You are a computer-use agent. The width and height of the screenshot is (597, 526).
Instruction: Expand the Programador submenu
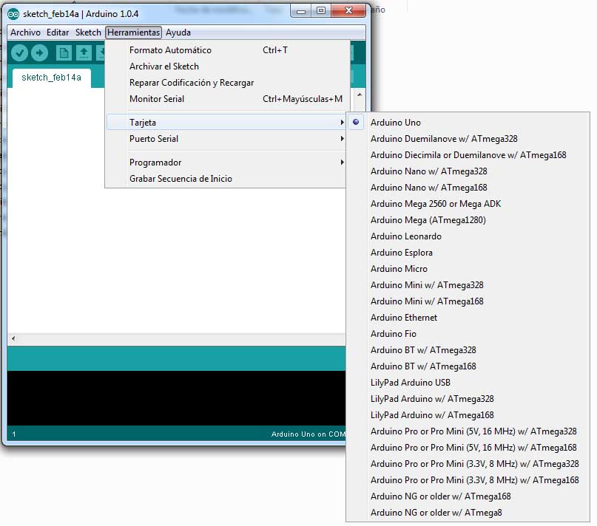[226, 163]
